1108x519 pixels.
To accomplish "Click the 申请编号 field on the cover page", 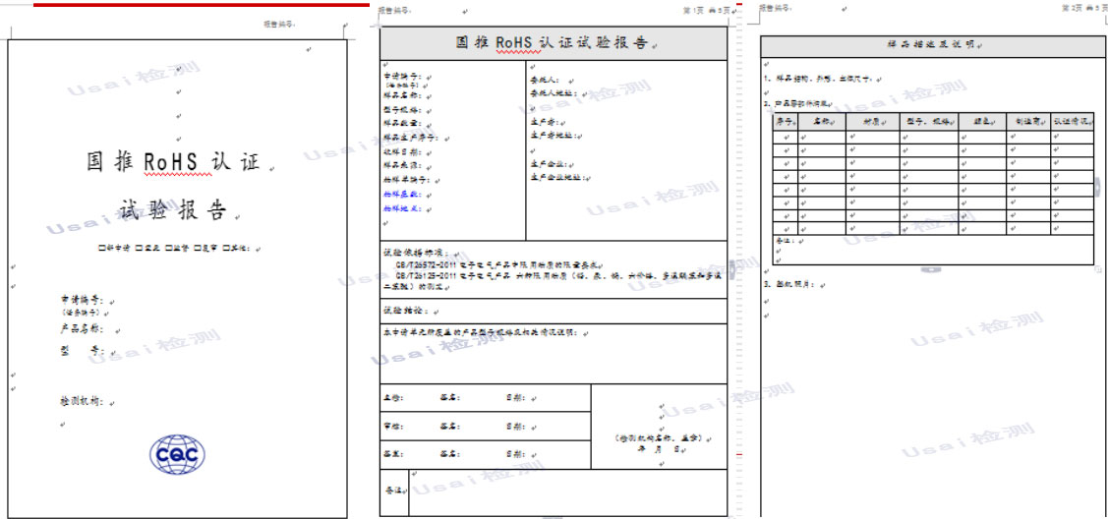I will tap(84, 300).
